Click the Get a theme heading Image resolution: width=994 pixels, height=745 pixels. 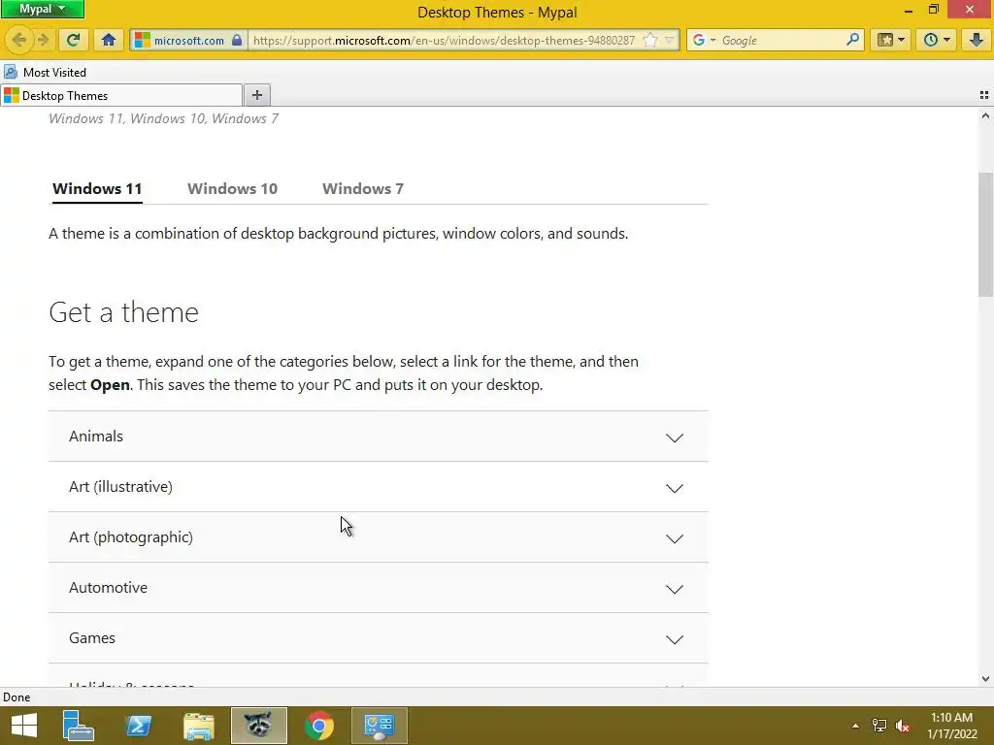[x=123, y=312]
